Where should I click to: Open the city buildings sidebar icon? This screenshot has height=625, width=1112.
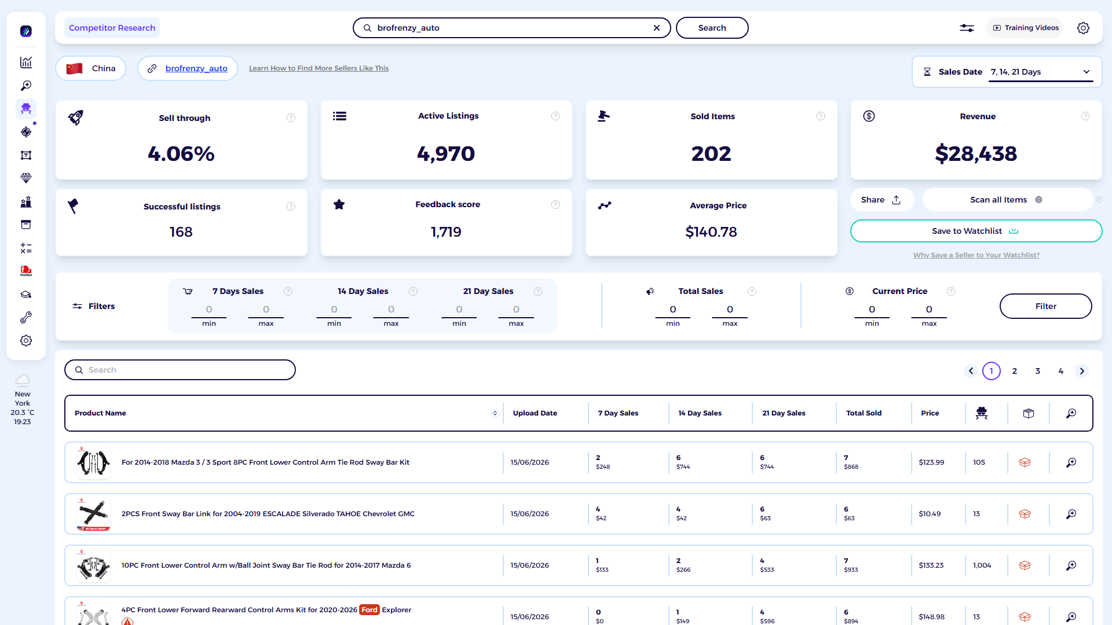click(26, 202)
